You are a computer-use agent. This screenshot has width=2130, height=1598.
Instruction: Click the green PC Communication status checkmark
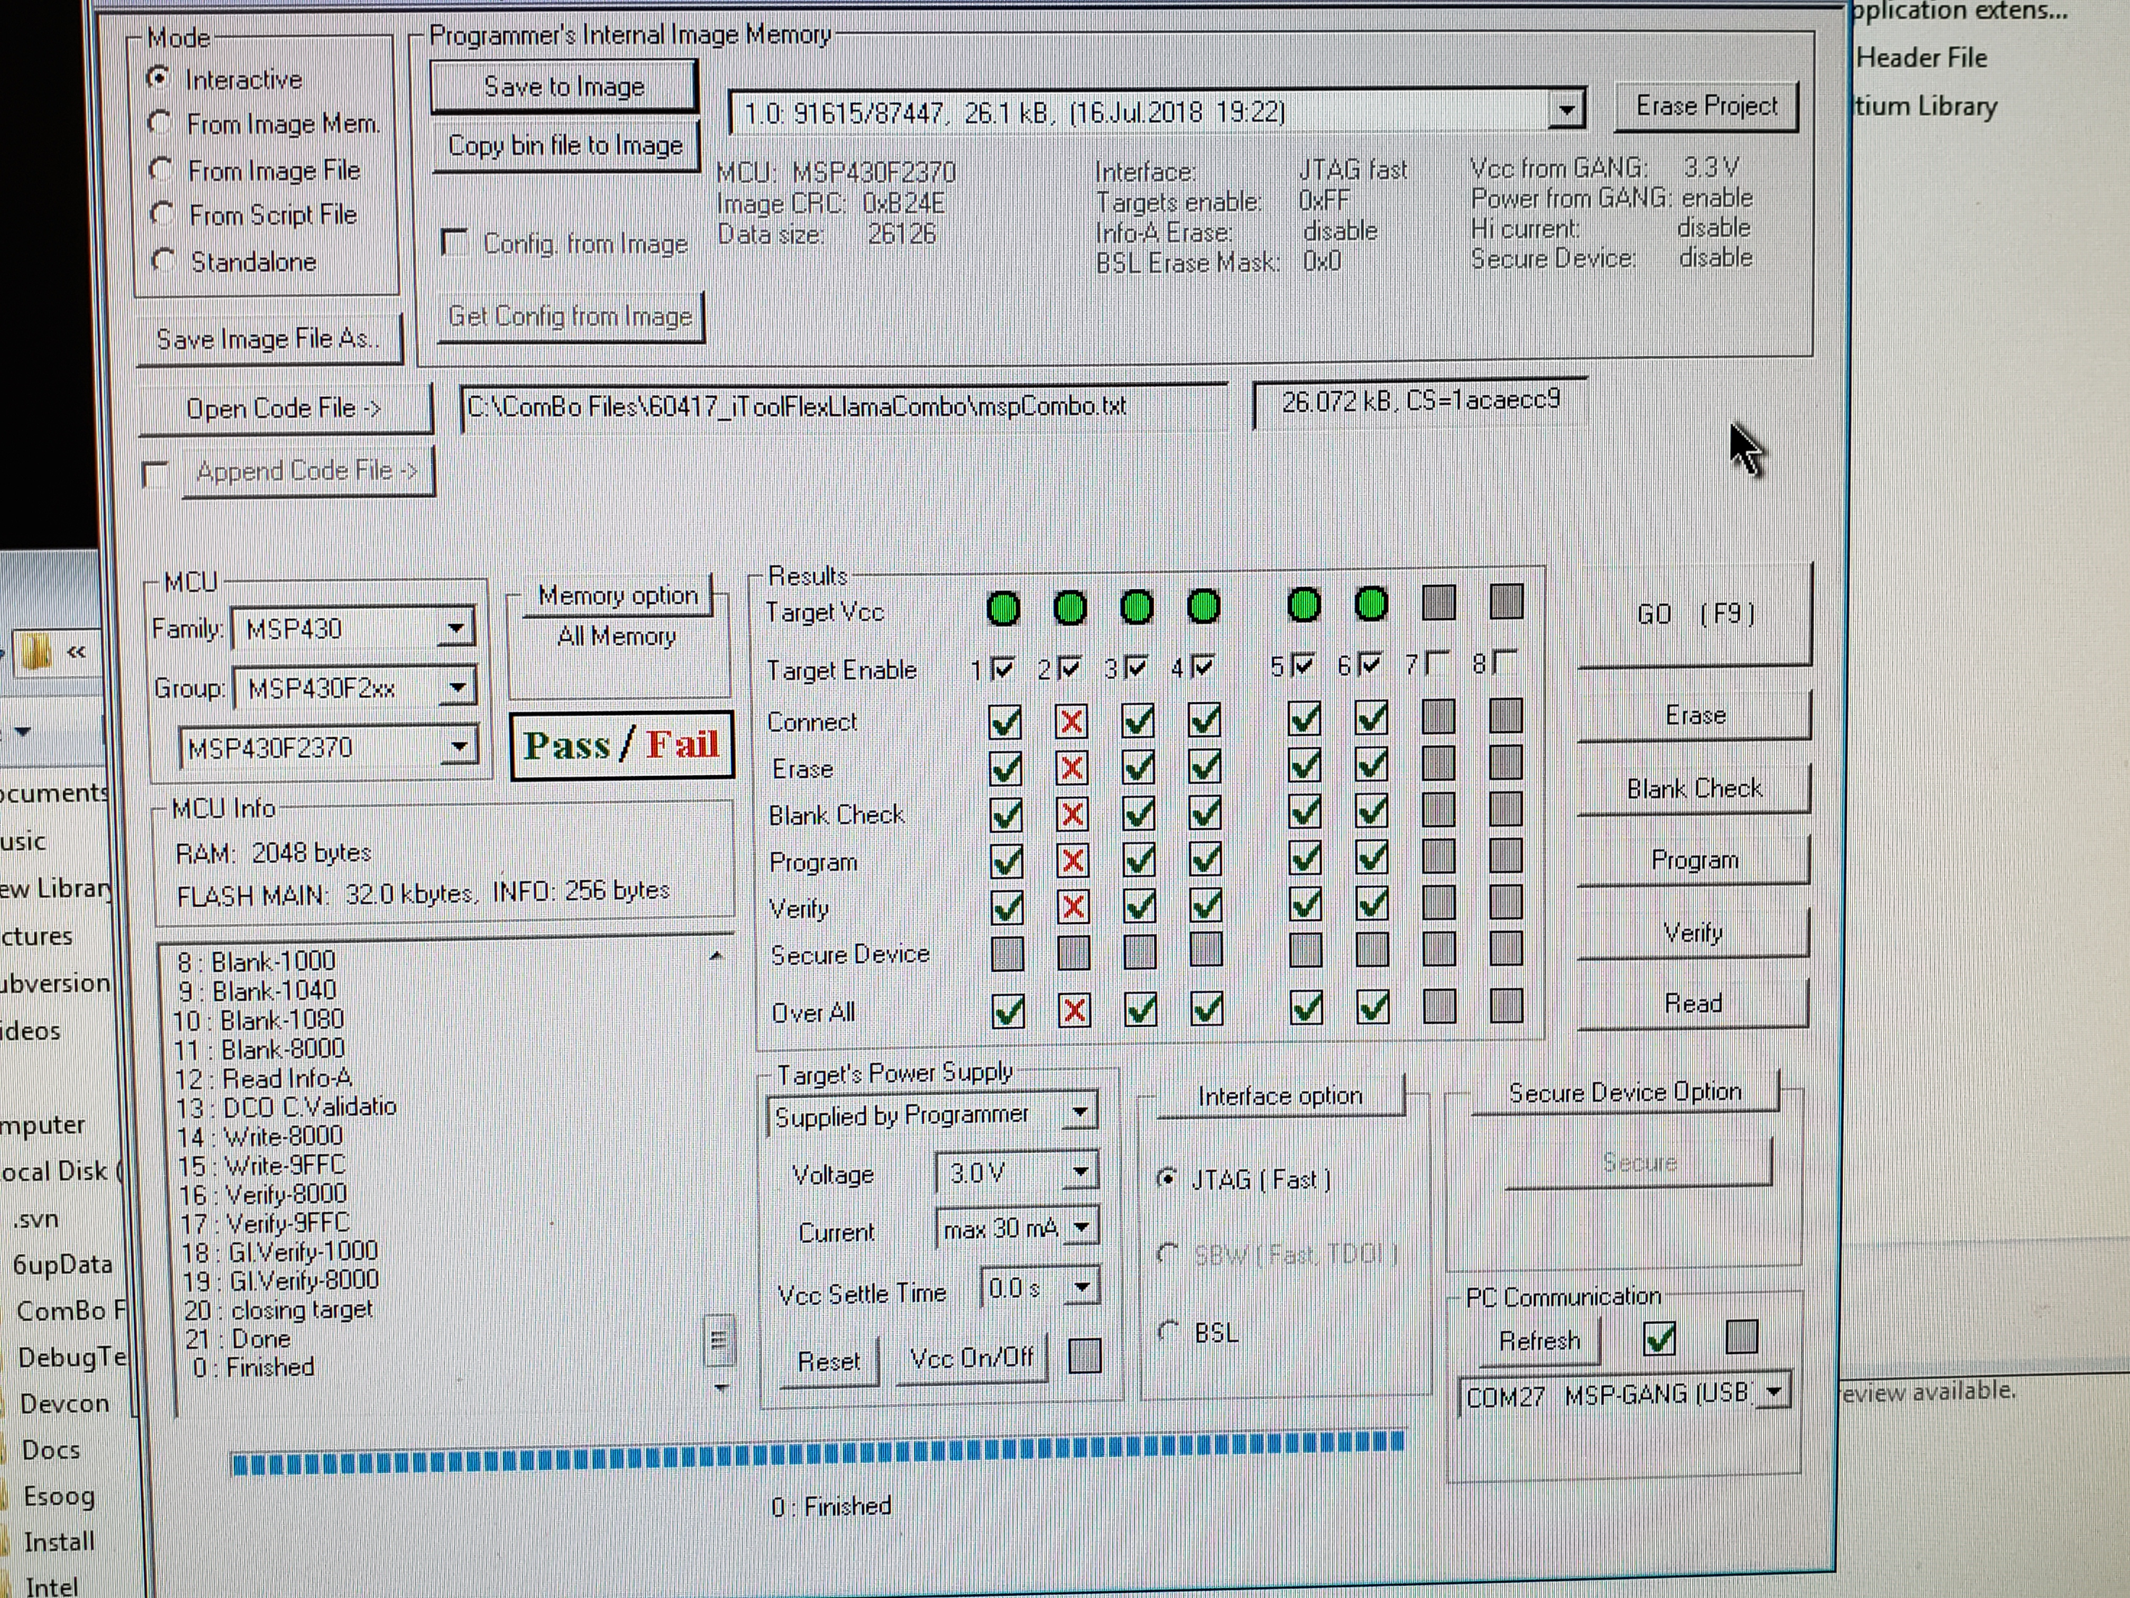1659,1338
